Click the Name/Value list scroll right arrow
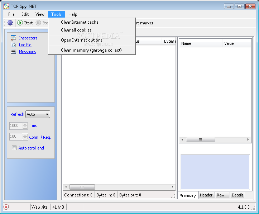259x214 pixels. tap(248, 140)
